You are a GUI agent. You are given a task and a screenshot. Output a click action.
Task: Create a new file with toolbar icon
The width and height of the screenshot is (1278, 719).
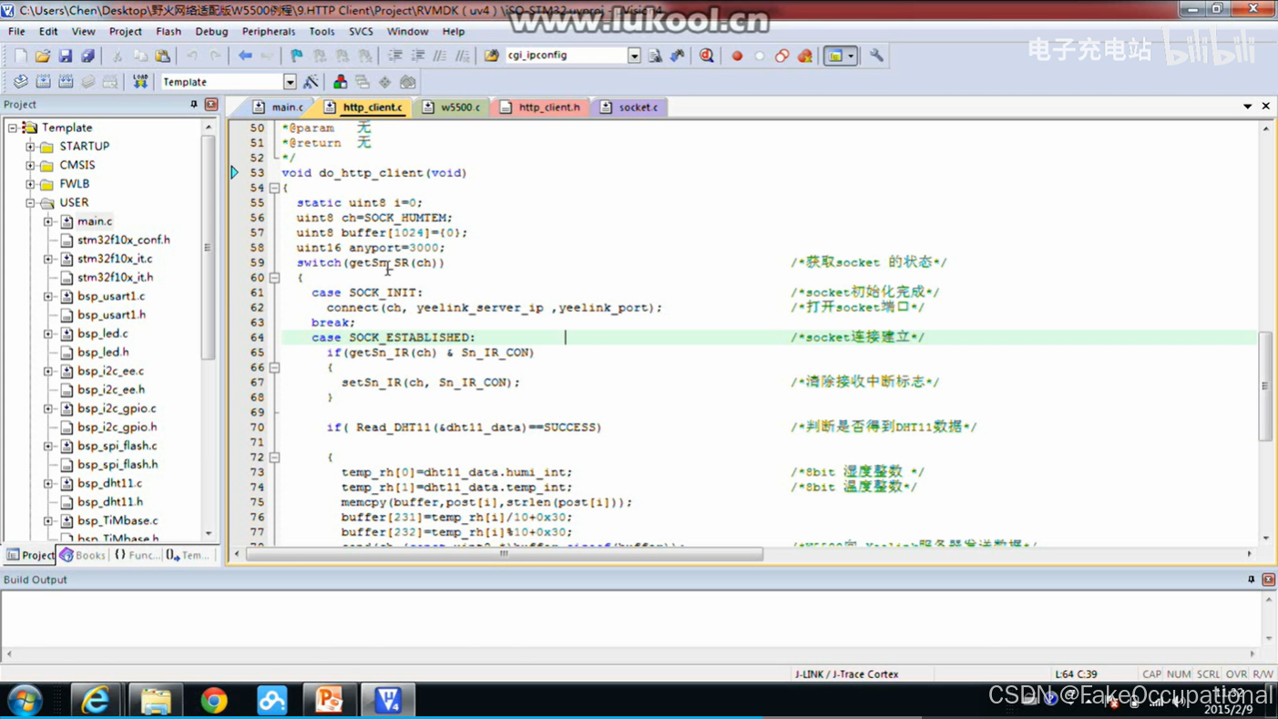pos(20,56)
